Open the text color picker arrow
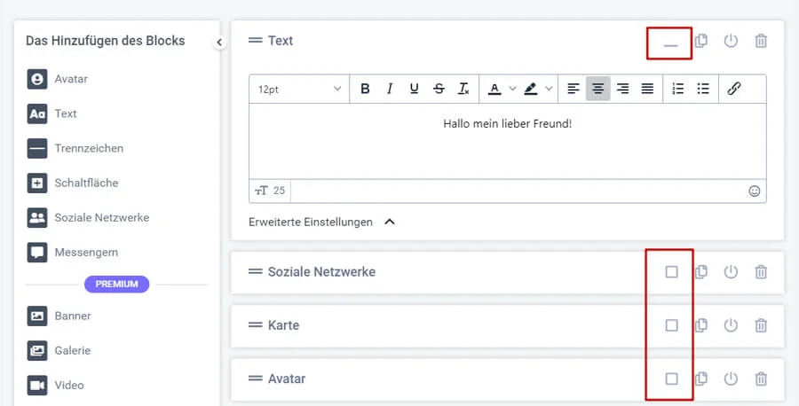The height and width of the screenshot is (406, 799). coord(512,89)
